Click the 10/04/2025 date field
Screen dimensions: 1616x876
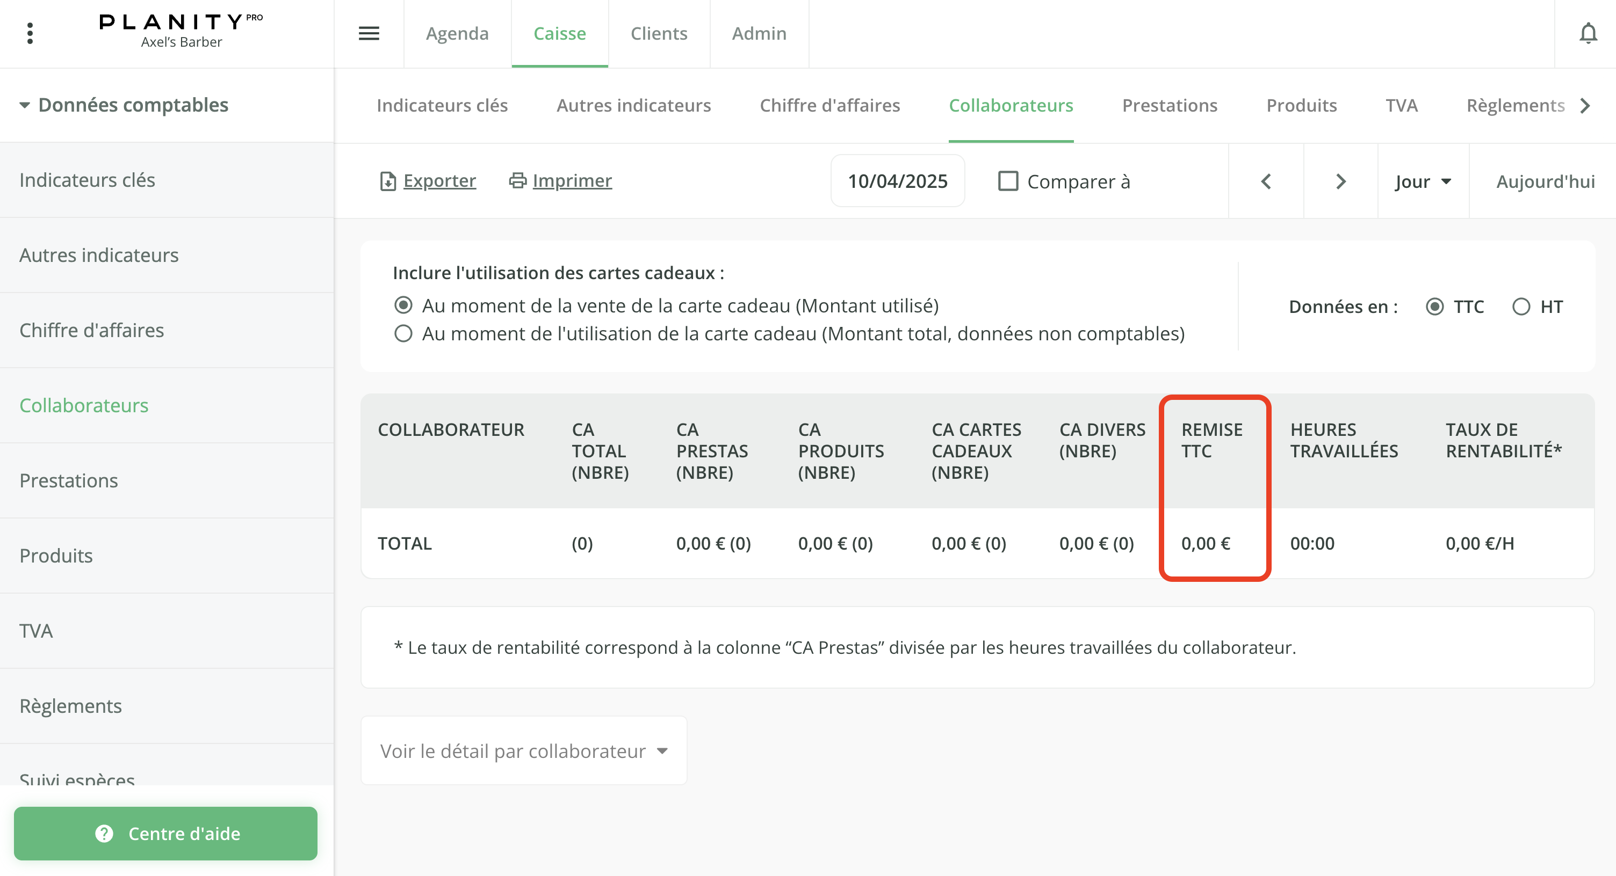click(897, 181)
